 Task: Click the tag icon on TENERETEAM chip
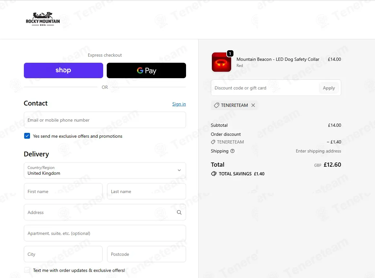[216, 105]
